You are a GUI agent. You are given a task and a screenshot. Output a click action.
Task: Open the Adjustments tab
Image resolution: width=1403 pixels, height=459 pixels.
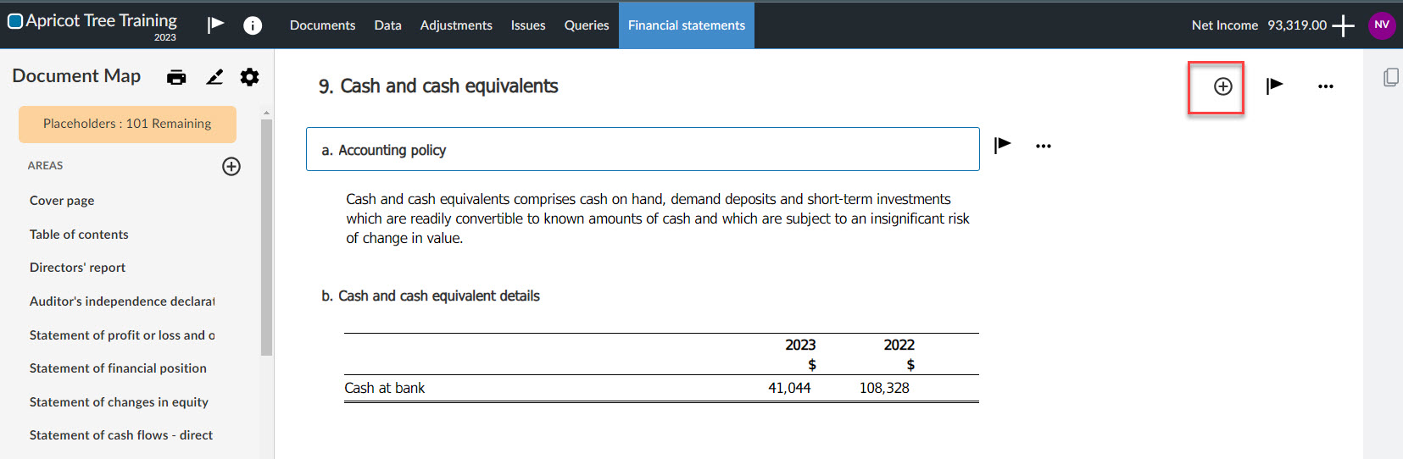[x=456, y=25]
